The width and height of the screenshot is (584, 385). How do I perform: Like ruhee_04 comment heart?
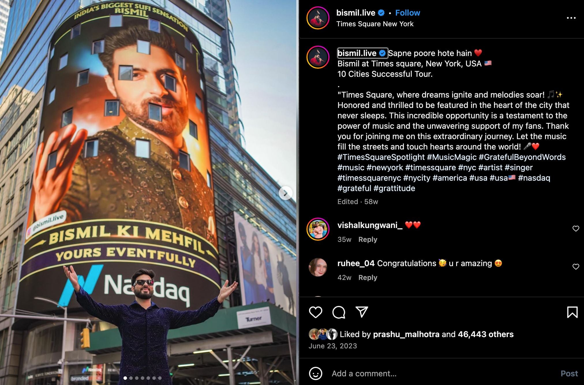(x=576, y=267)
